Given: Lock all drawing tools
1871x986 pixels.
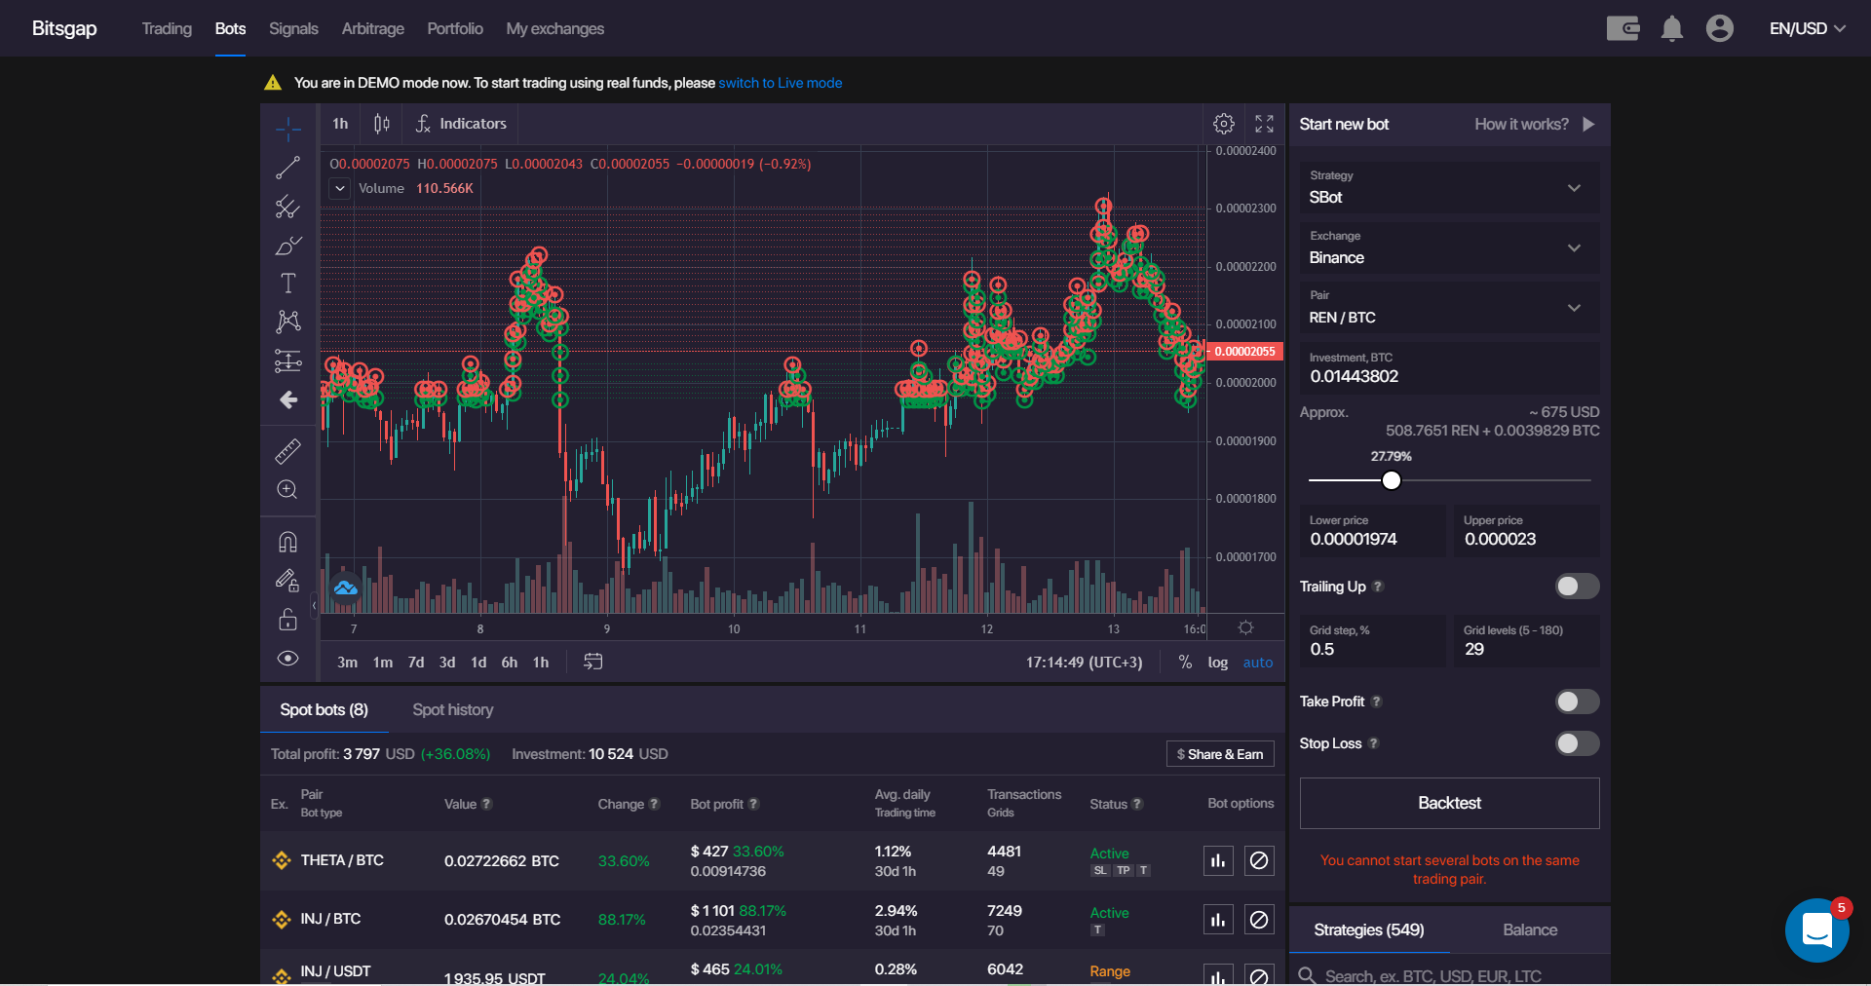Looking at the screenshot, I should [x=287, y=620].
